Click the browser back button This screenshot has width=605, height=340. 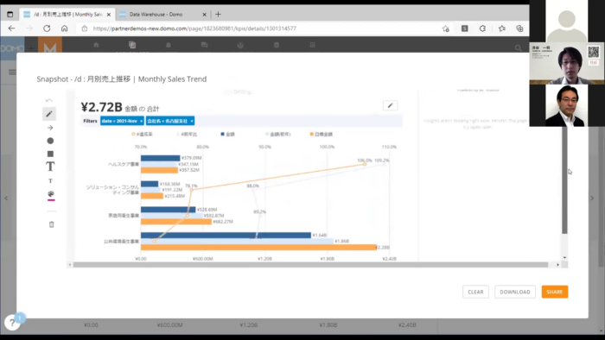pos(11,28)
